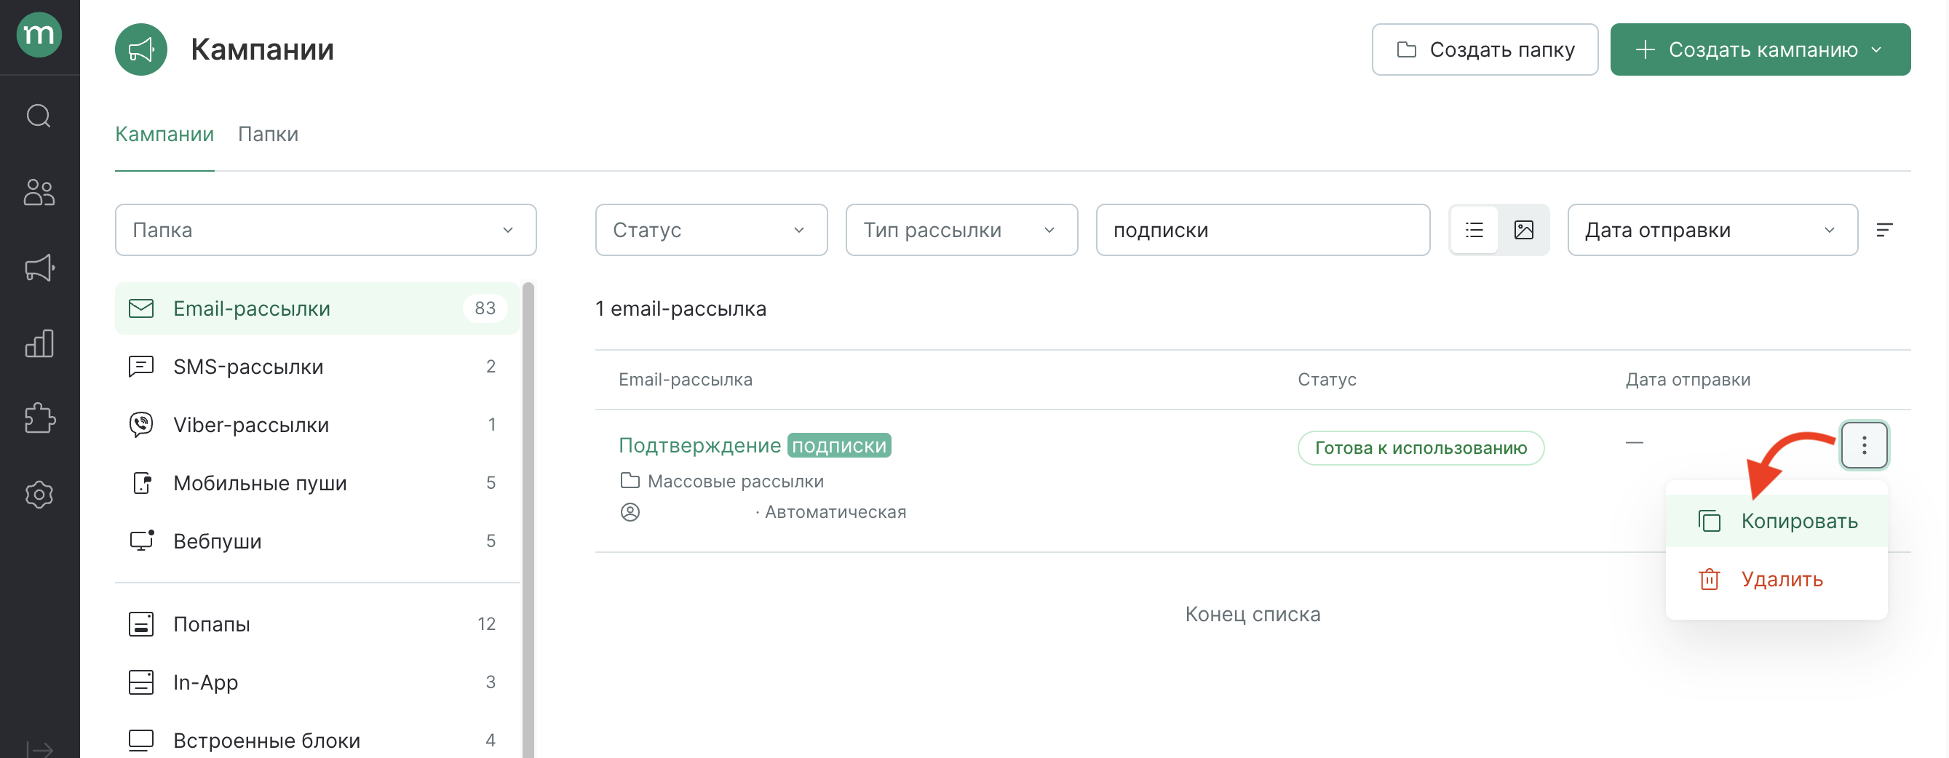Select Вебпуши category

click(317, 541)
